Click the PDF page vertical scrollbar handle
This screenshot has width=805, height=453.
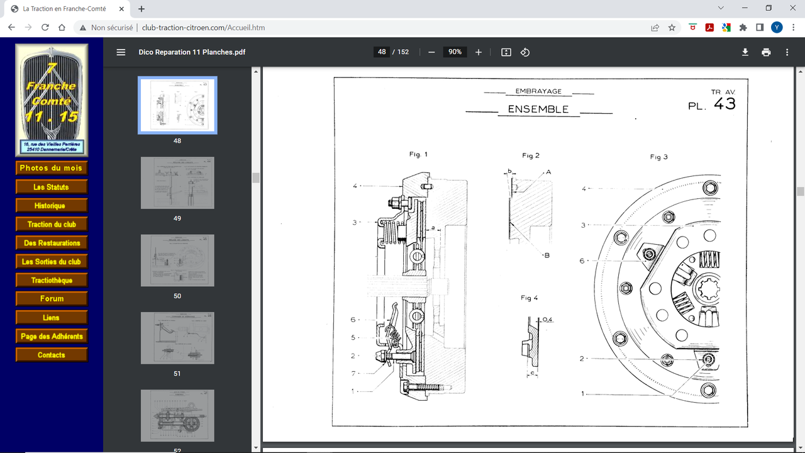[x=800, y=192]
